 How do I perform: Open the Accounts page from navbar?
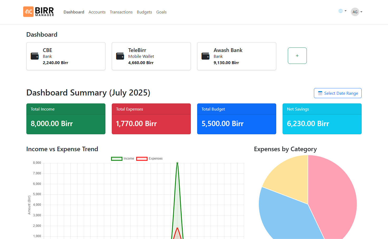97,12
